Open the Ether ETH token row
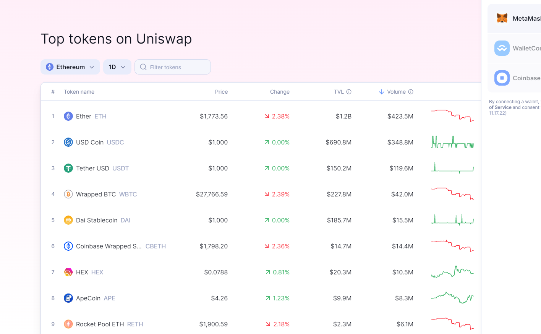This screenshot has width=541, height=334. point(261,116)
